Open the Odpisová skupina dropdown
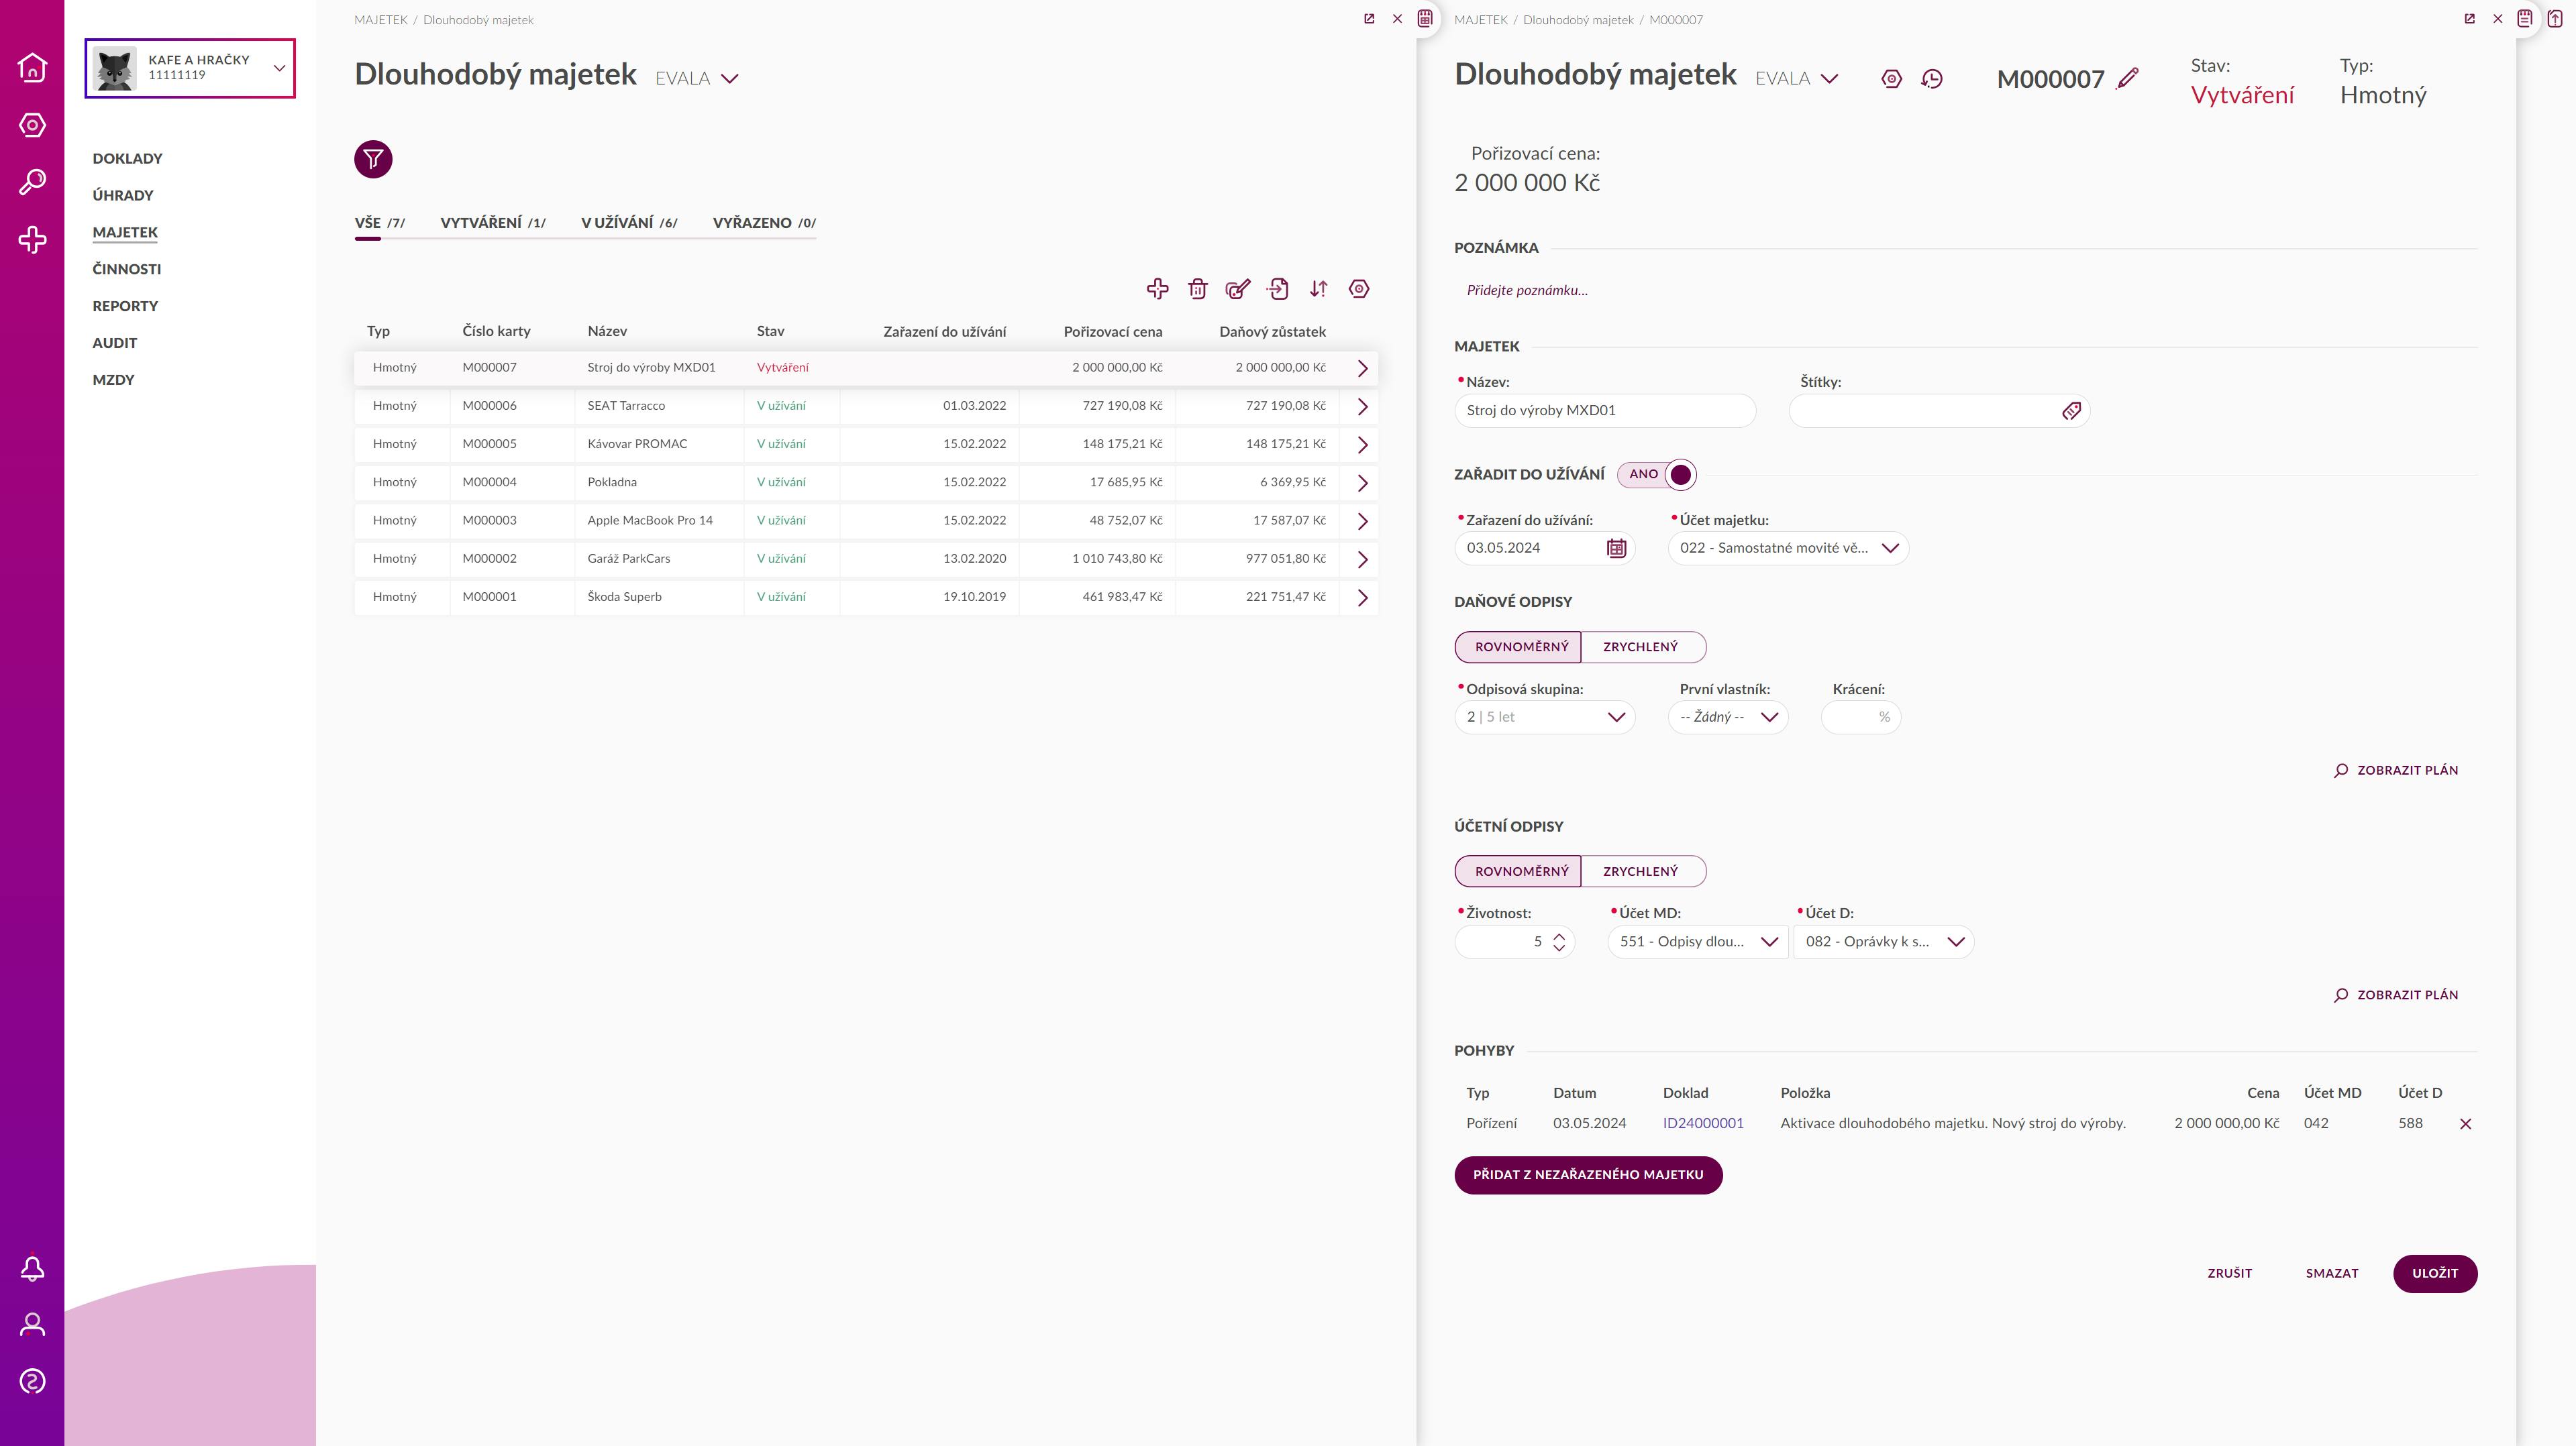Image resolution: width=2576 pixels, height=1446 pixels. point(1544,716)
